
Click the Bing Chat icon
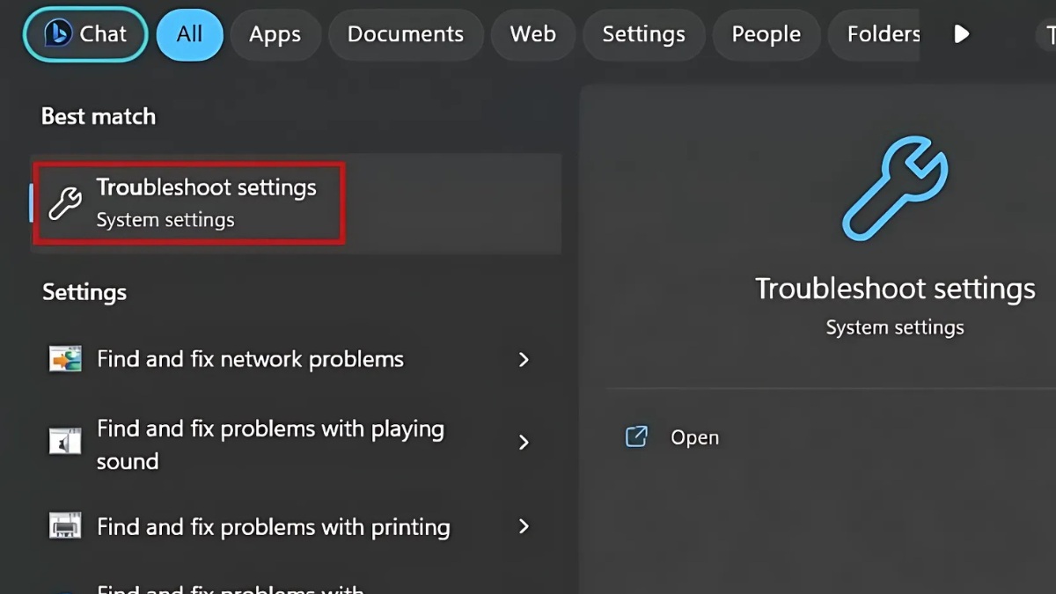[x=58, y=34]
